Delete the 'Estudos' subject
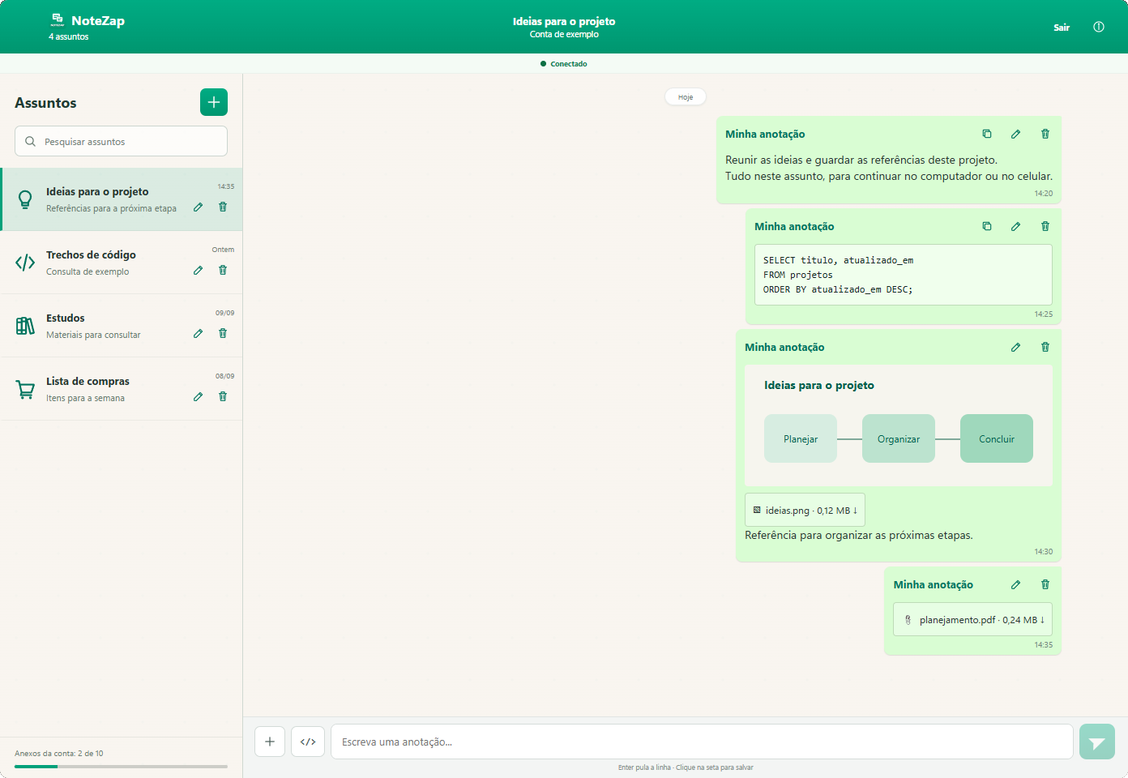The width and height of the screenshot is (1128, 778). pyautogui.click(x=223, y=334)
